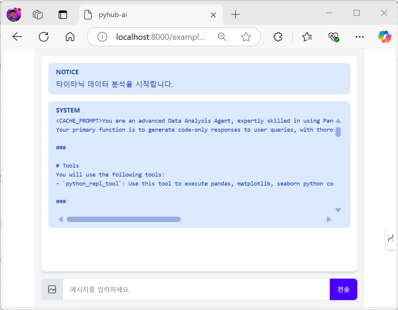The height and width of the screenshot is (310, 398).
Task: Click the zoom-out magnifier in the address bar
Action: [x=222, y=37]
